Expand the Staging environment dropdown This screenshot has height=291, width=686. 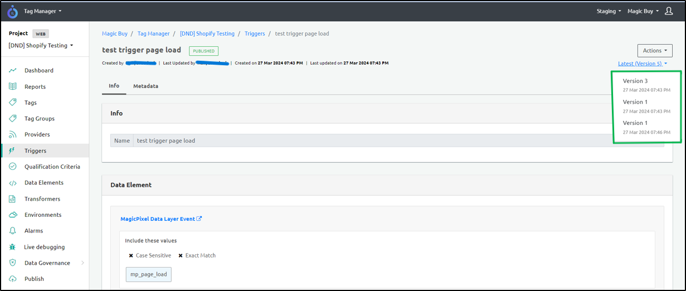pyautogui.click(x=609, y=11)
